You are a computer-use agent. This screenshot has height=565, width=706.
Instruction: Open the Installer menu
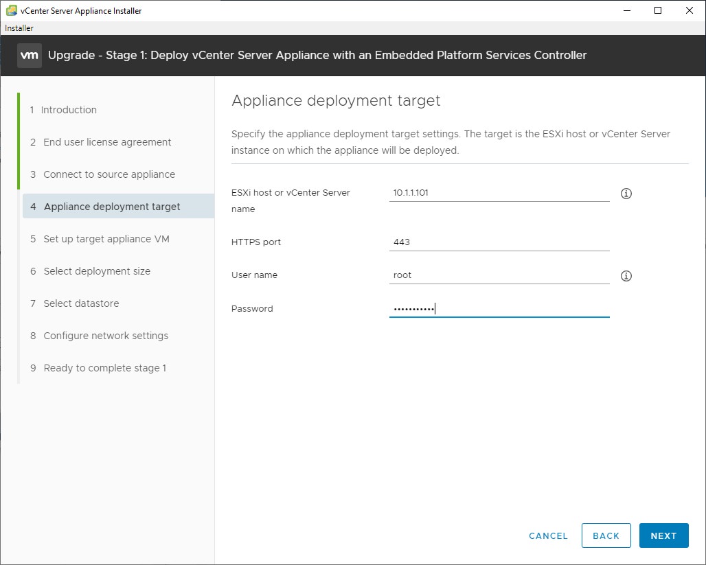pos(19,28)
